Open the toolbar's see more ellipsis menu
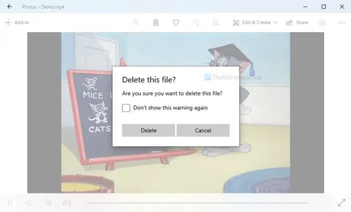Image resolution: width=351 pixels, height=212 pixels. (341, 23)
